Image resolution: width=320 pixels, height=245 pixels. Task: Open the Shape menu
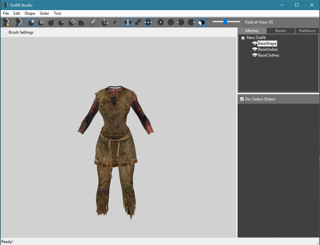point(30,13)
